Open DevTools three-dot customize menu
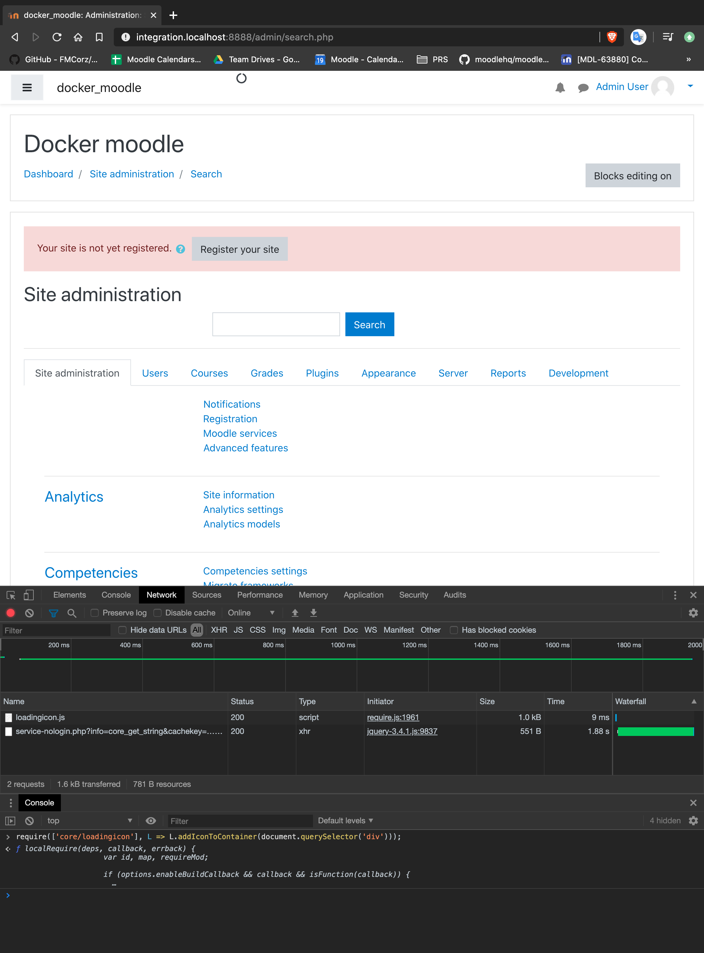The width and height of the screenshot is (704, 953). click(x=675, y=595)
